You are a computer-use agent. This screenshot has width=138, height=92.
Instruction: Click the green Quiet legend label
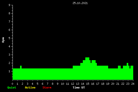pos(12,87)
